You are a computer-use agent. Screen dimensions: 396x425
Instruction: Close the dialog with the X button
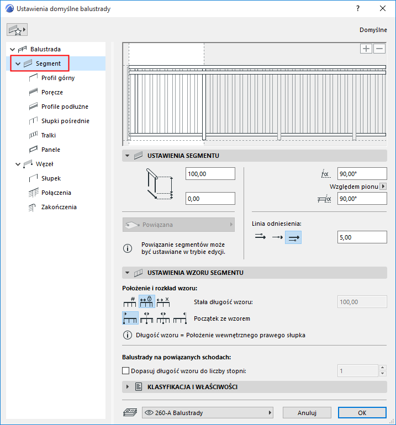383,9
